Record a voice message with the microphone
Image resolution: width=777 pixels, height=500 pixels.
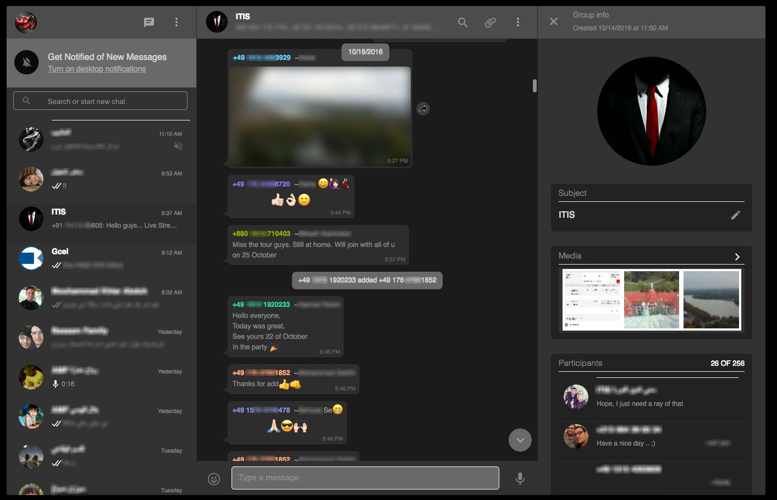(520, 479)
